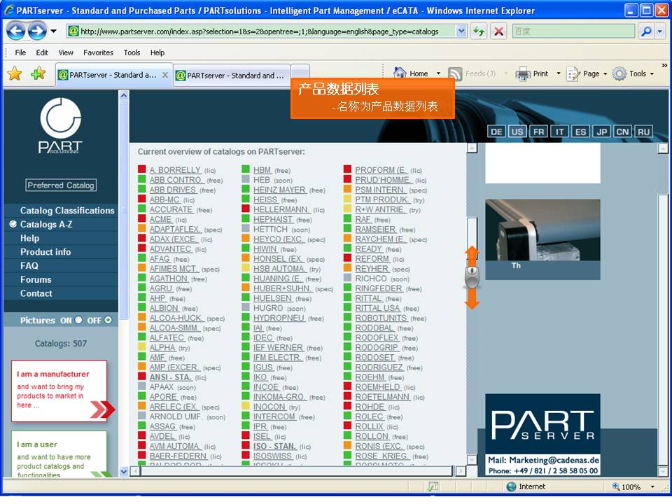Screen dimensions: 672x504
Task: Click the search magnifier icon
Action: click(x=646, y=31)
